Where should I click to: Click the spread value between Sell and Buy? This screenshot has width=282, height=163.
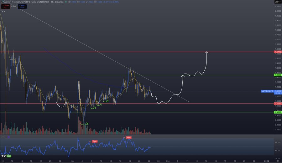[x=14, y=7]
